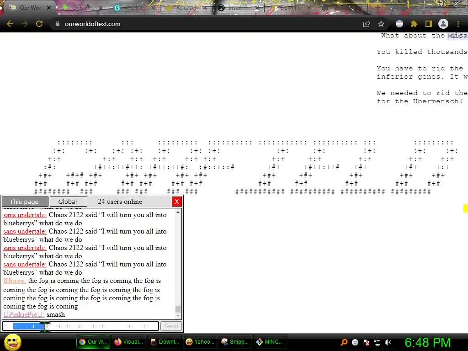Switch to the Only Fr... tab
The height and width of the screenshot is (351, 468).
pyautogui.click(x=81, y=8)
